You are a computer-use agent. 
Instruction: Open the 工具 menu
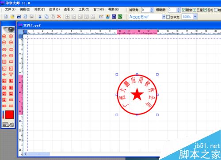click(x=84, y=9)
